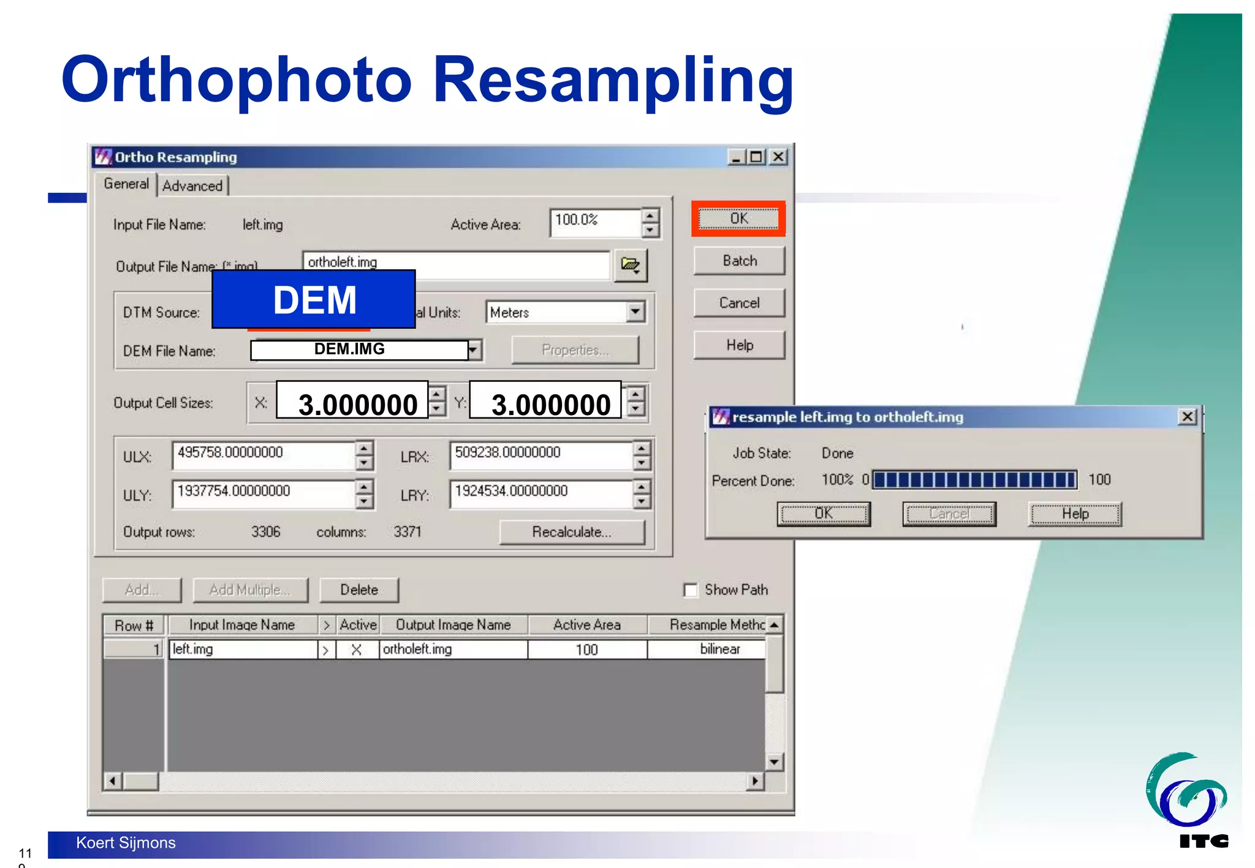
Task: Decrease the Active Area percentage
Action: coord(650,230)
